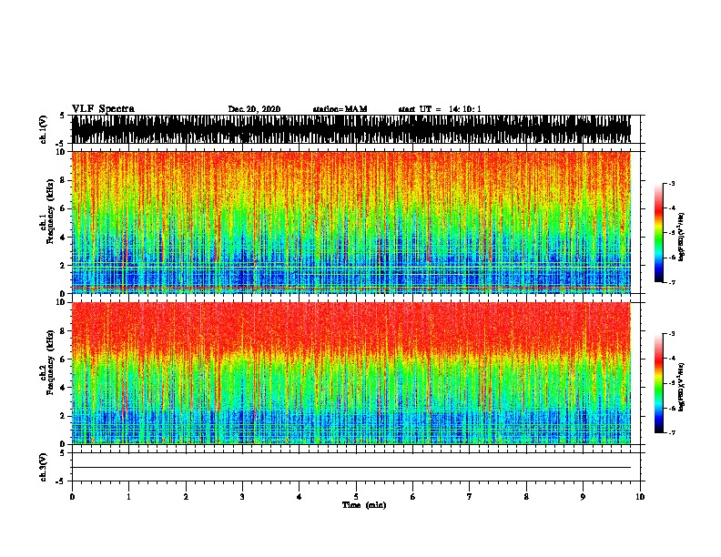Click time axis tick label "10"
The height and width of the screenshot is (557, 721).
(640, 497)
